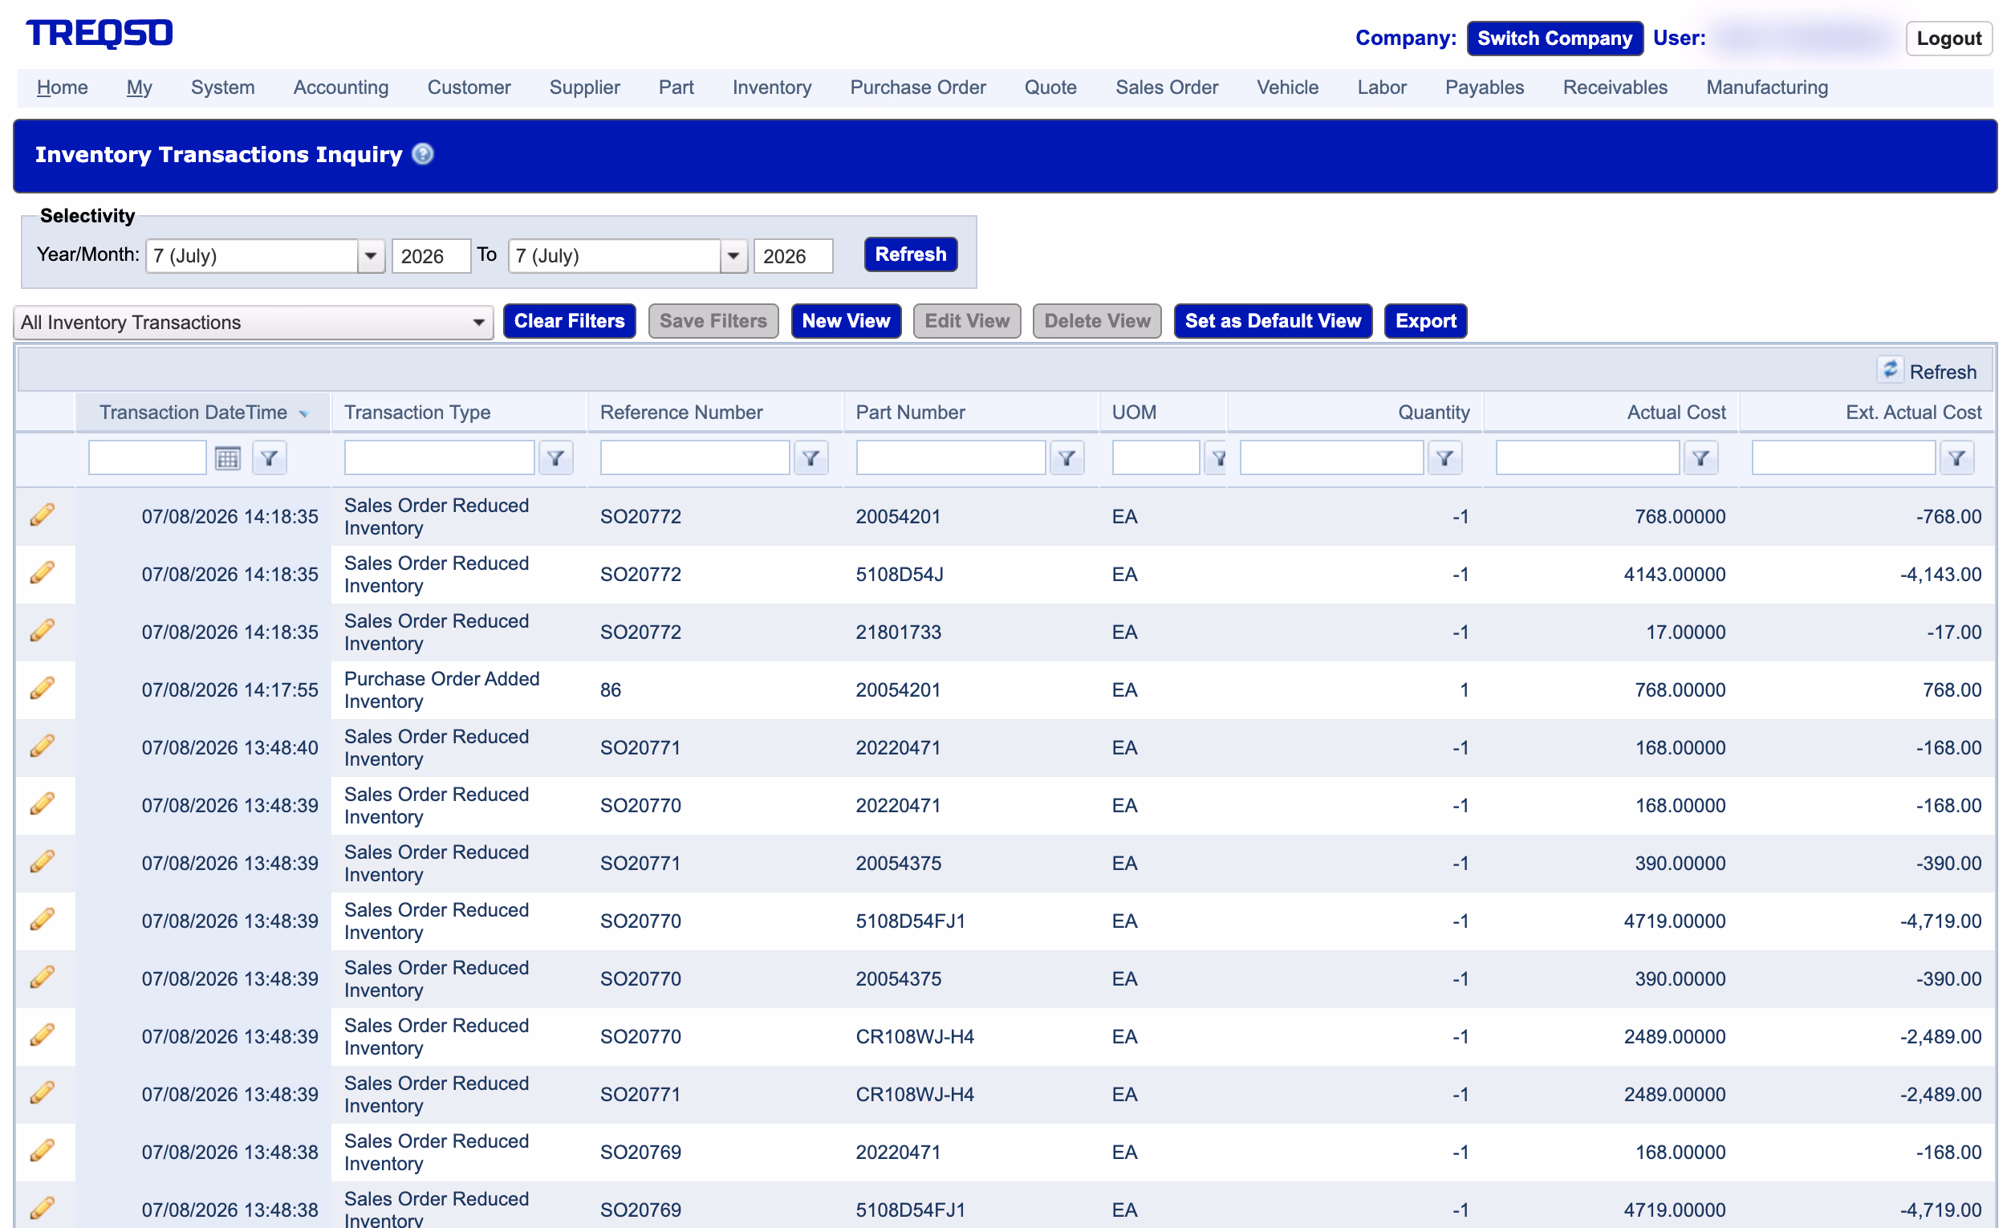Click Clear Filters button
The height and width of the screenshot is (1228, 2011).
click(x=569, y=321)
